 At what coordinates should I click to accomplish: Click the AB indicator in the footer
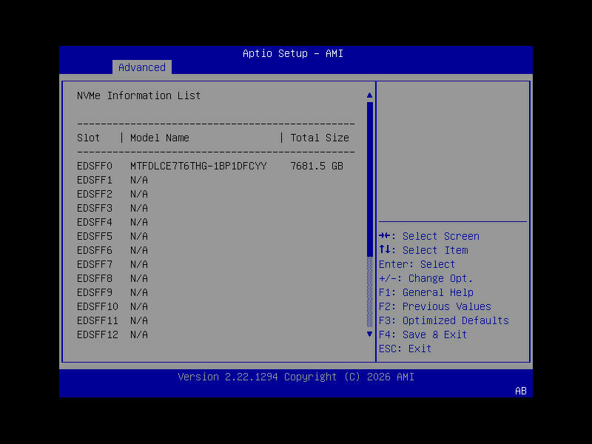coord(521,391)
